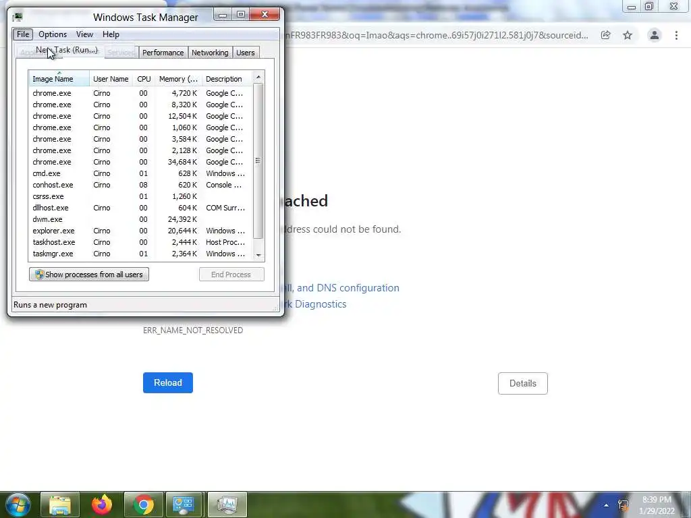691x518 pixels.
Task: Select the taskhost.exe process row
Action: tap(140, 242)
